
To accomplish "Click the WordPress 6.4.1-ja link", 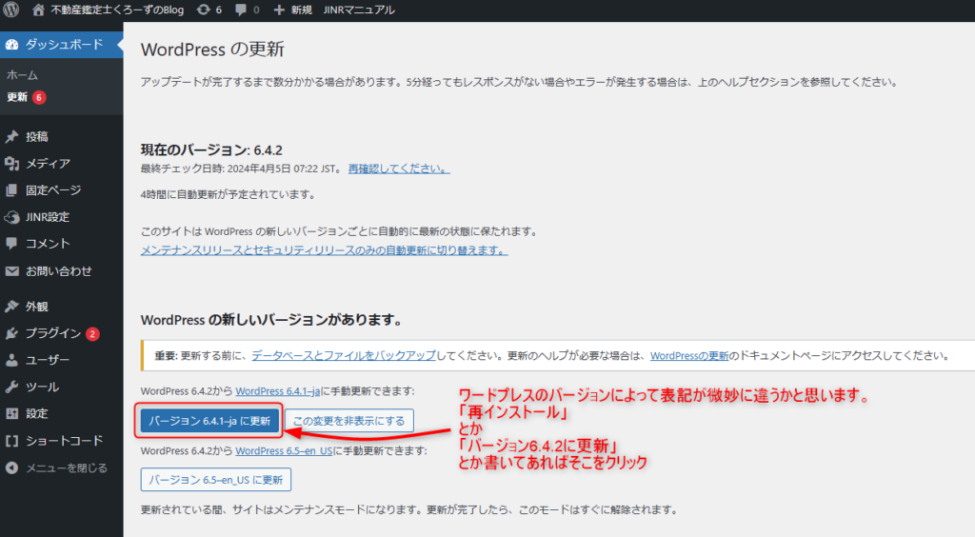I will (277, 391).
